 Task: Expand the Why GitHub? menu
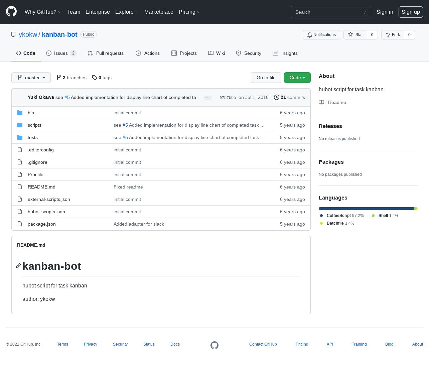43,12
